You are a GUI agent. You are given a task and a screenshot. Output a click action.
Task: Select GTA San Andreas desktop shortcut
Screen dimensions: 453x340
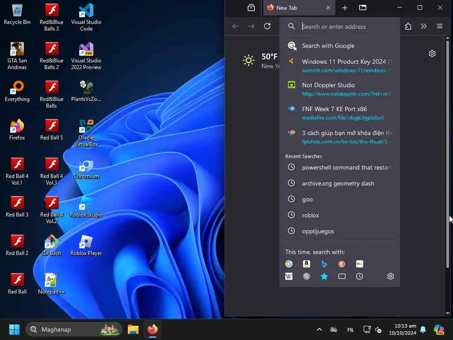point(17,56)
